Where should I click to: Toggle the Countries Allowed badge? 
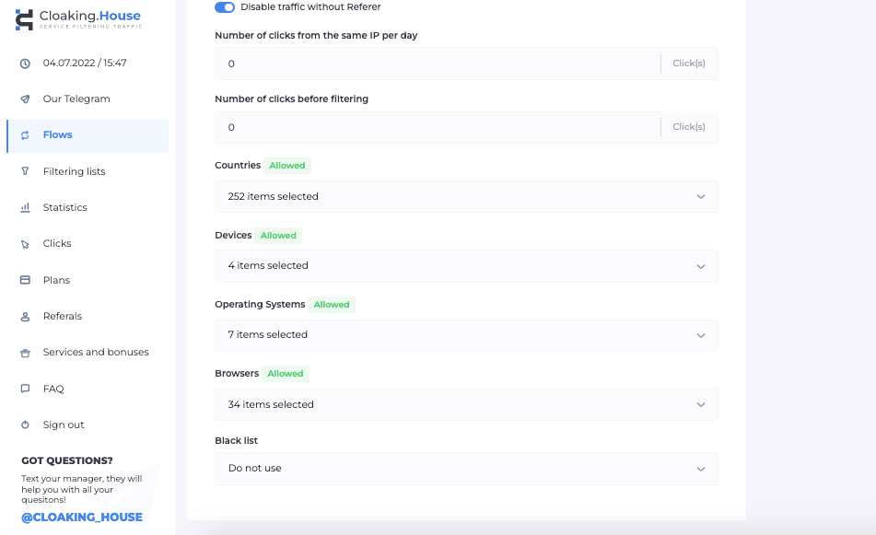[x=287, y=166]
